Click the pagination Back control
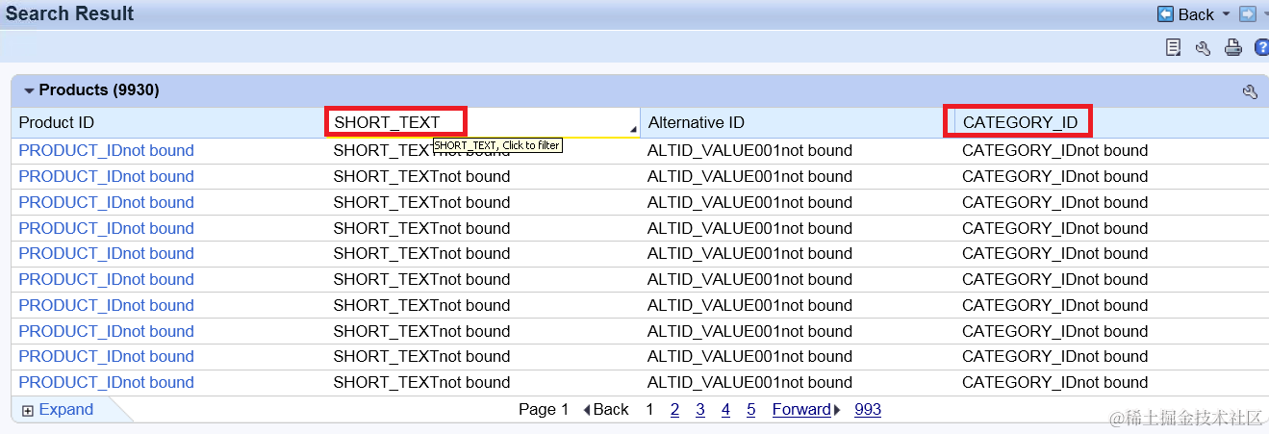The image size is (1269, 434). (x=606, y=410)
